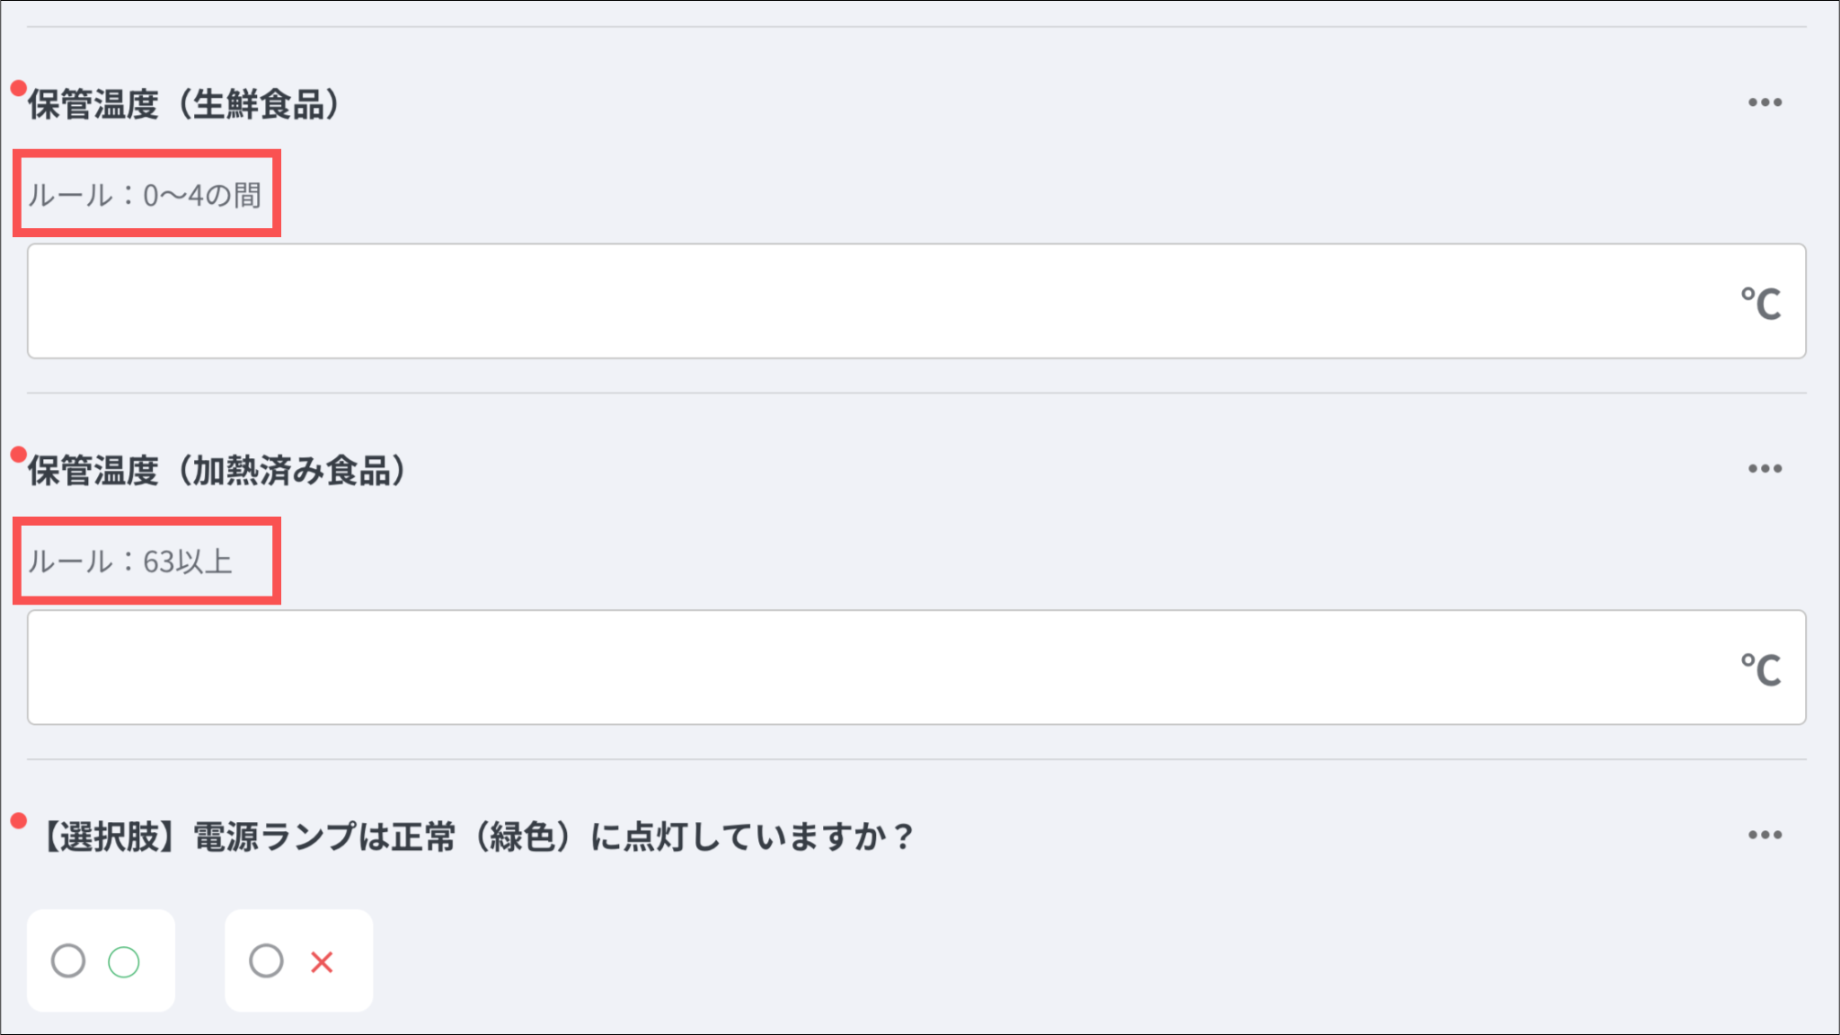Open more options for 電源ランプ question

1765,836
